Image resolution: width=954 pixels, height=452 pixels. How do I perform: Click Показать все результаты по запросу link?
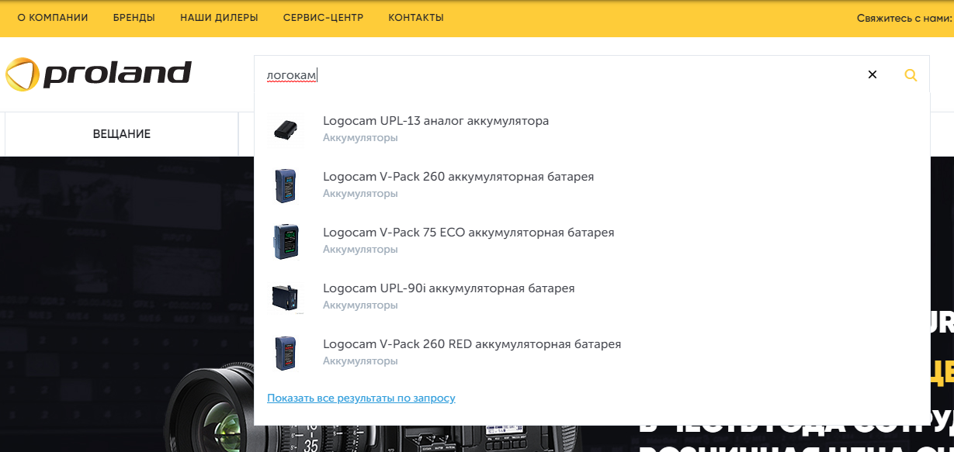pos(361,398)
